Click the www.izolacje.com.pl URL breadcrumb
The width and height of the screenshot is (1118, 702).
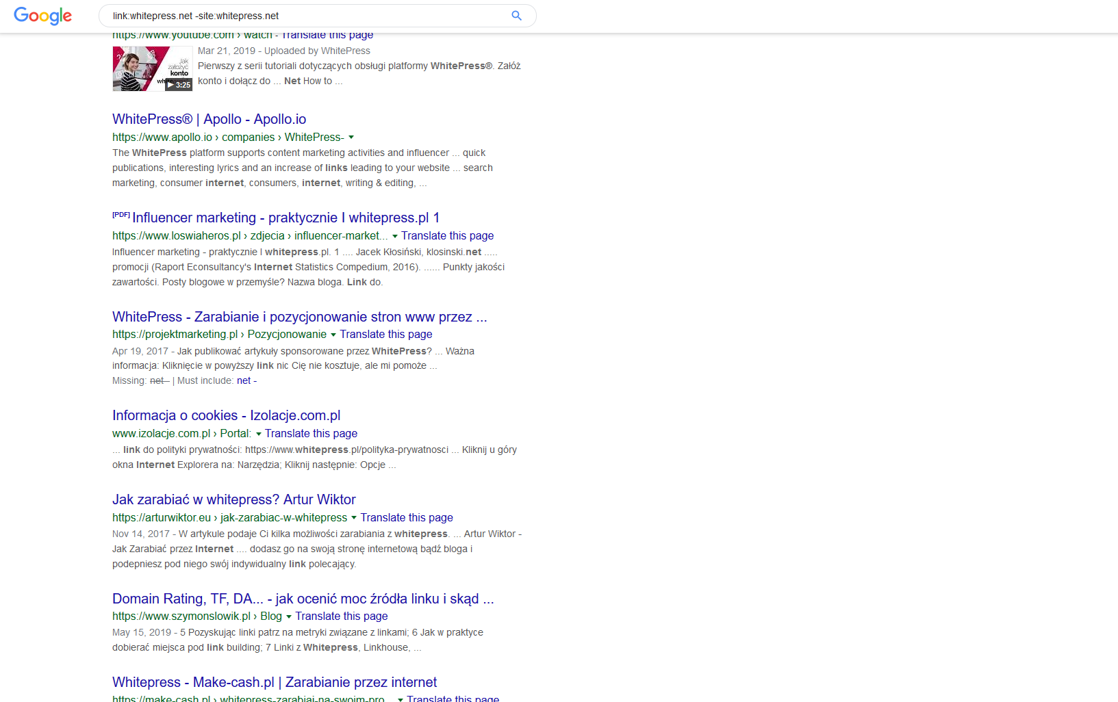tap(182, 433)
